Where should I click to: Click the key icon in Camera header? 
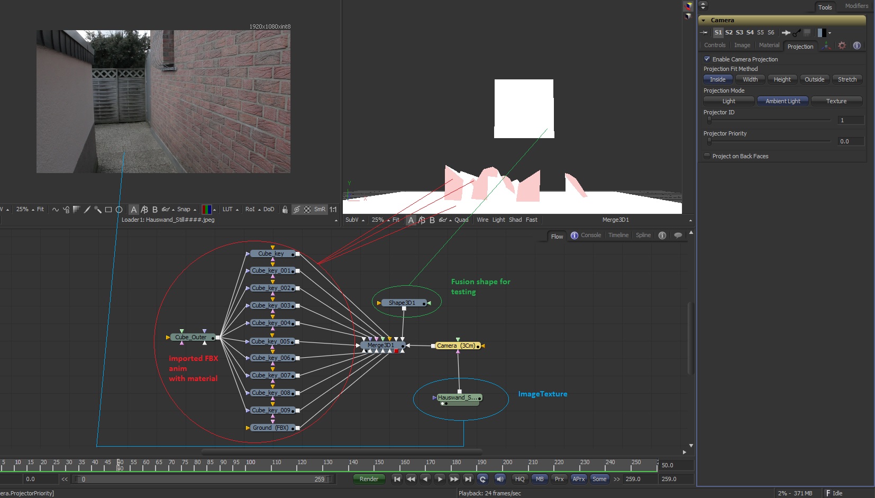pos(797,33)
